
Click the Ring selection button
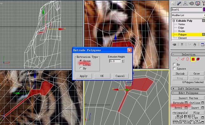(x=180, y=78)
